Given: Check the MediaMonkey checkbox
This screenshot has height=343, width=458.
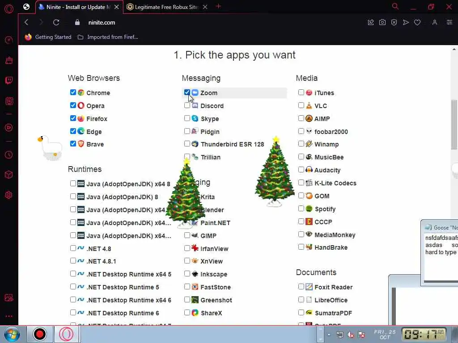Looking at the screenshot, I should 301,234.
